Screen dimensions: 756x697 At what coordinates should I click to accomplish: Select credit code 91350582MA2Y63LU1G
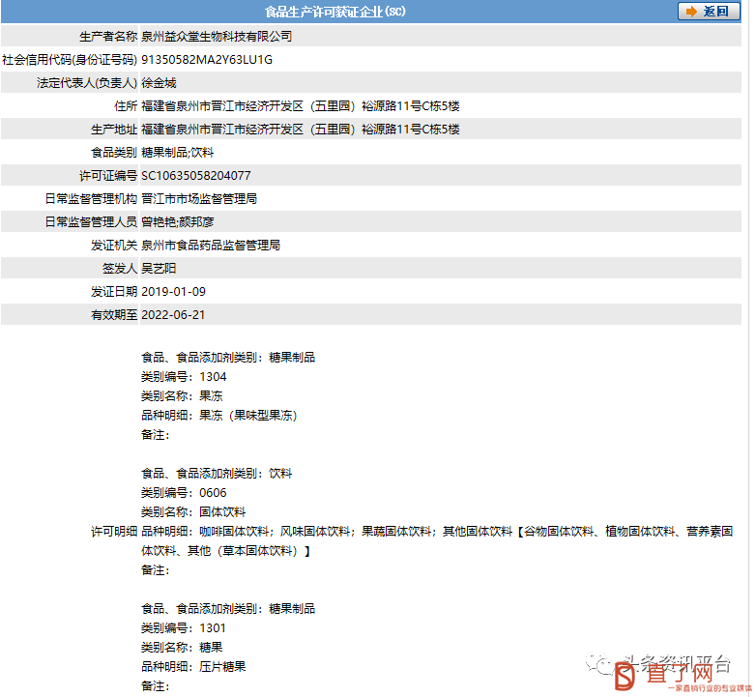[x=207, y=60]
